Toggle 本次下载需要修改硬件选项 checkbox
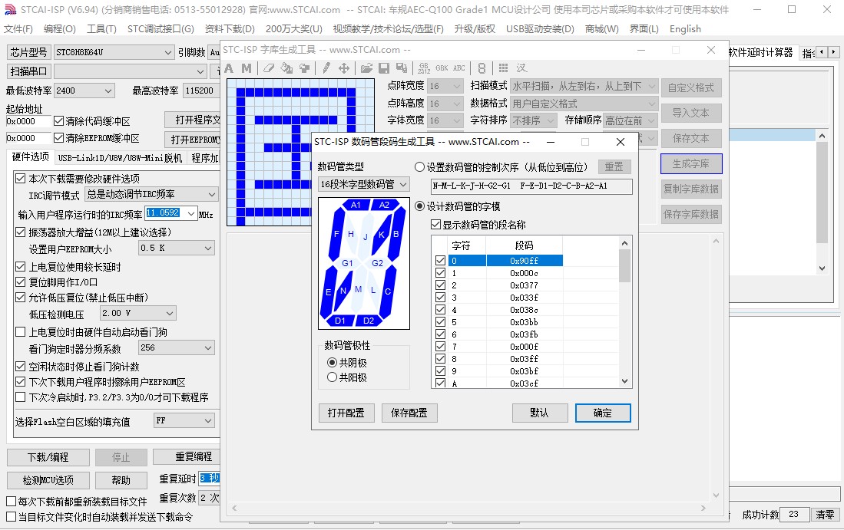The height and width of the screenshot is (530, 844). click(21, 179)
